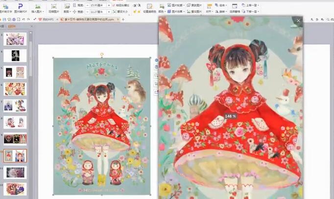The height and width of the screenshot is (199, 334).
Task: Click the search magnifier icon at top right
Action: point(328,20)
